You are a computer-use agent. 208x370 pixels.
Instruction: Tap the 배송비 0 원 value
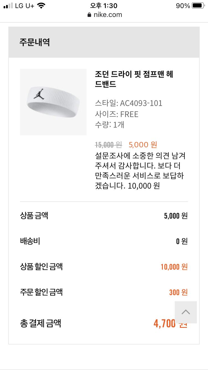pyautogui.click(x=182, y=241)
